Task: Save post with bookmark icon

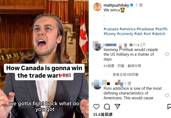Action: point(169,107)
